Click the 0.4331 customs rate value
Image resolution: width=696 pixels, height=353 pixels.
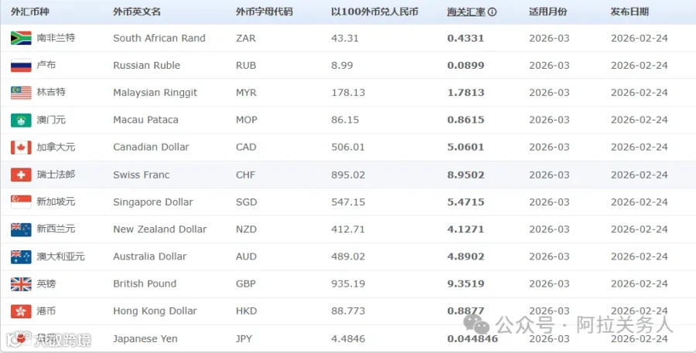(466, 38)
